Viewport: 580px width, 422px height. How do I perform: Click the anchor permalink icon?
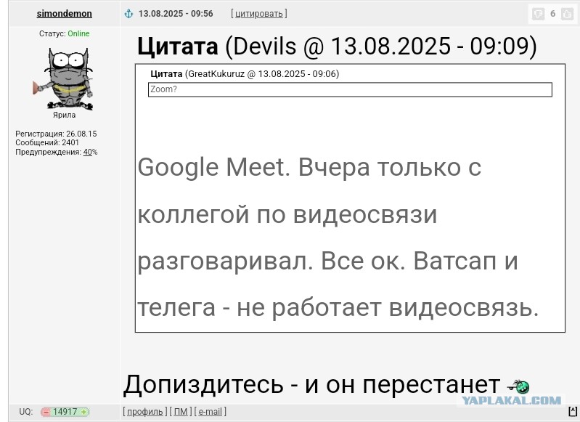pyautogui.click(x=128, y=14)
